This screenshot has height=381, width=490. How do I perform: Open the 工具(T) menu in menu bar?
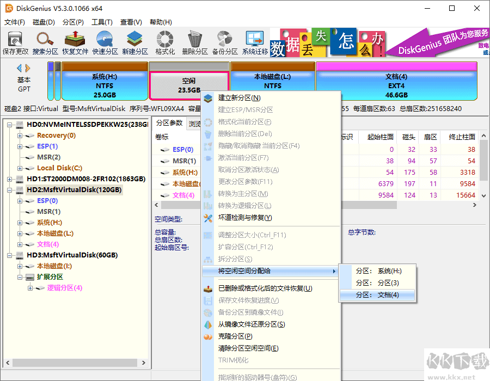point(102,22)
